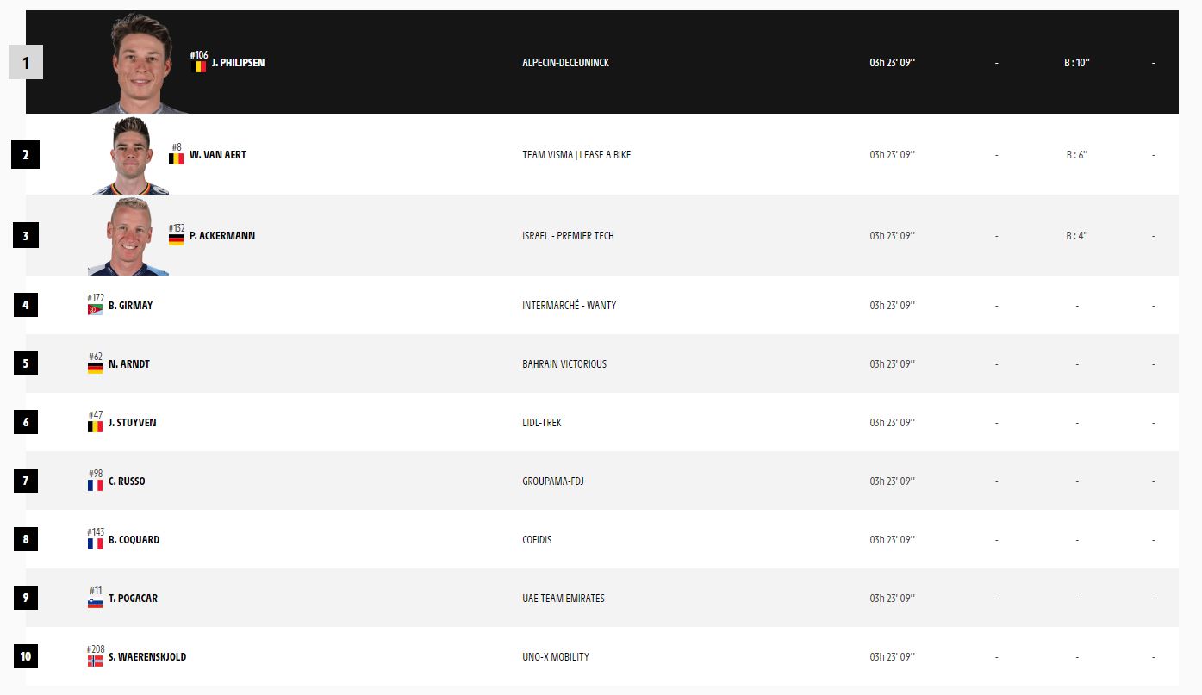Click the German flag beside P. Ackermann
Viewport: 1202px width, 695px height.
pyautogui.click(x=176, y=239)
